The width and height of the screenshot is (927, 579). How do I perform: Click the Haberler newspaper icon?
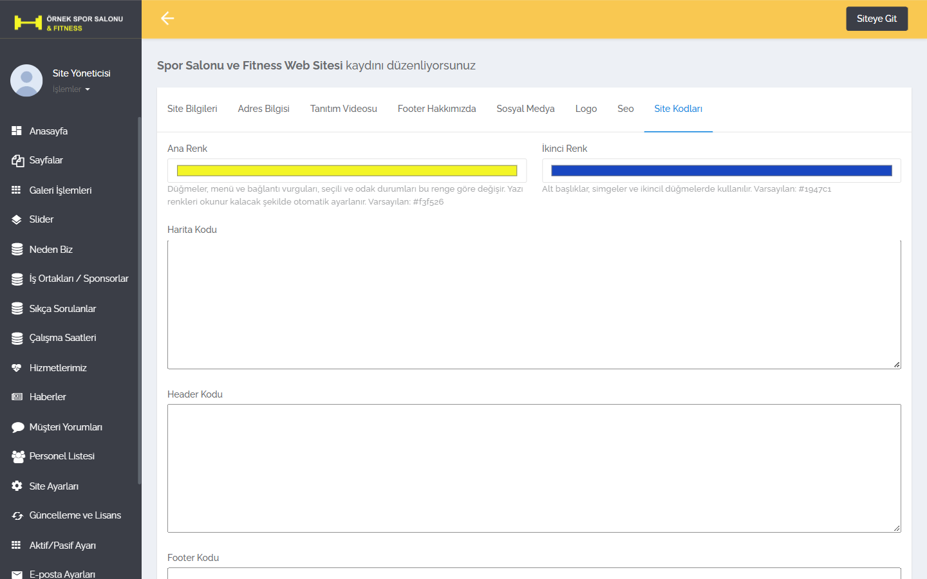[17, 397]
